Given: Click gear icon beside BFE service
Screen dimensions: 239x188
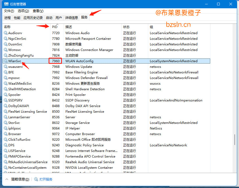Looking at the screenshot, I should (6, 72).
